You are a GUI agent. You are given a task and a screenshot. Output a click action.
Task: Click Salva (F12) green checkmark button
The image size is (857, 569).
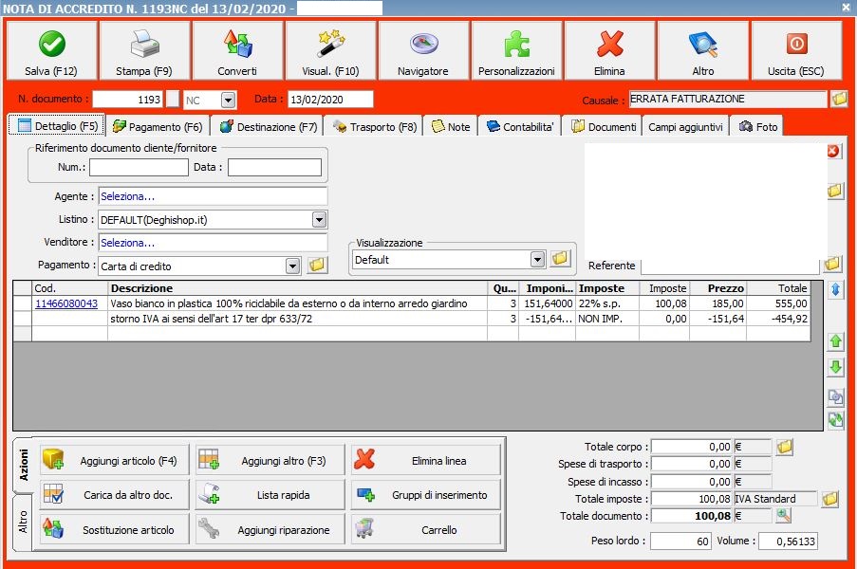(x=51, y=51)
